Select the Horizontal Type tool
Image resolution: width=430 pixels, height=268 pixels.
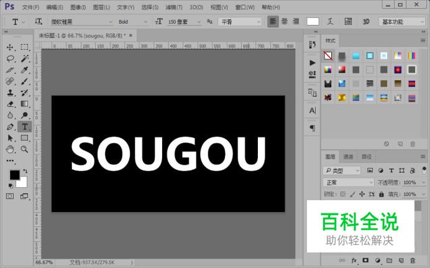point(24,126)
